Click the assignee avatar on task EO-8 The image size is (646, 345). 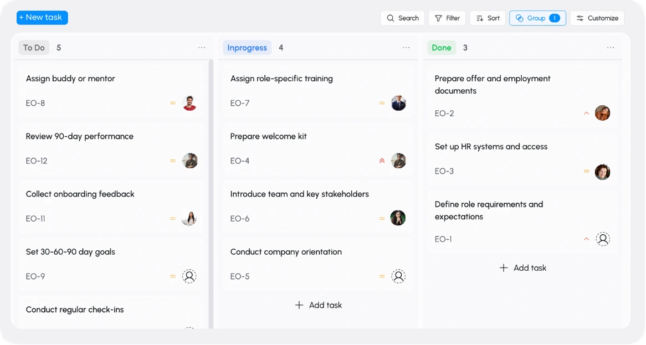click(189, 103)
